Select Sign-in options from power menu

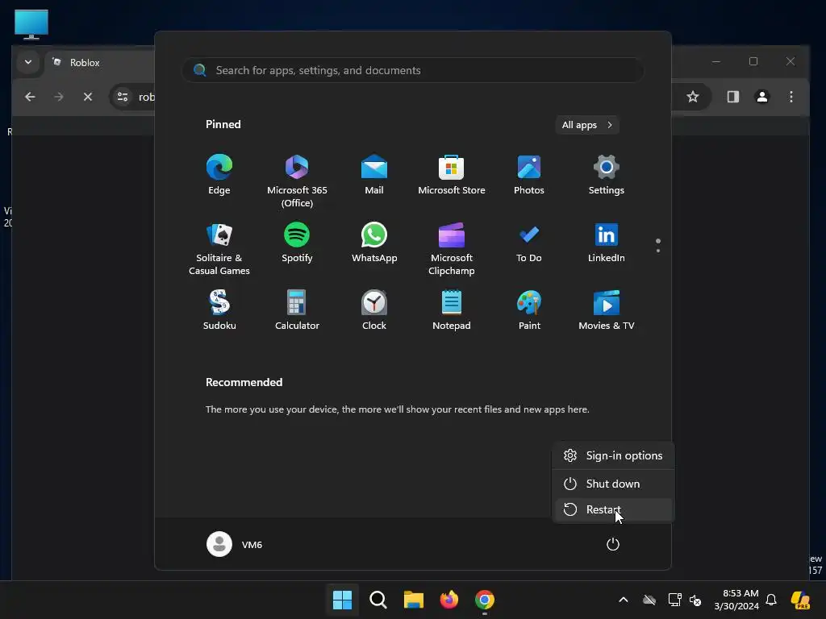[613, 455]
